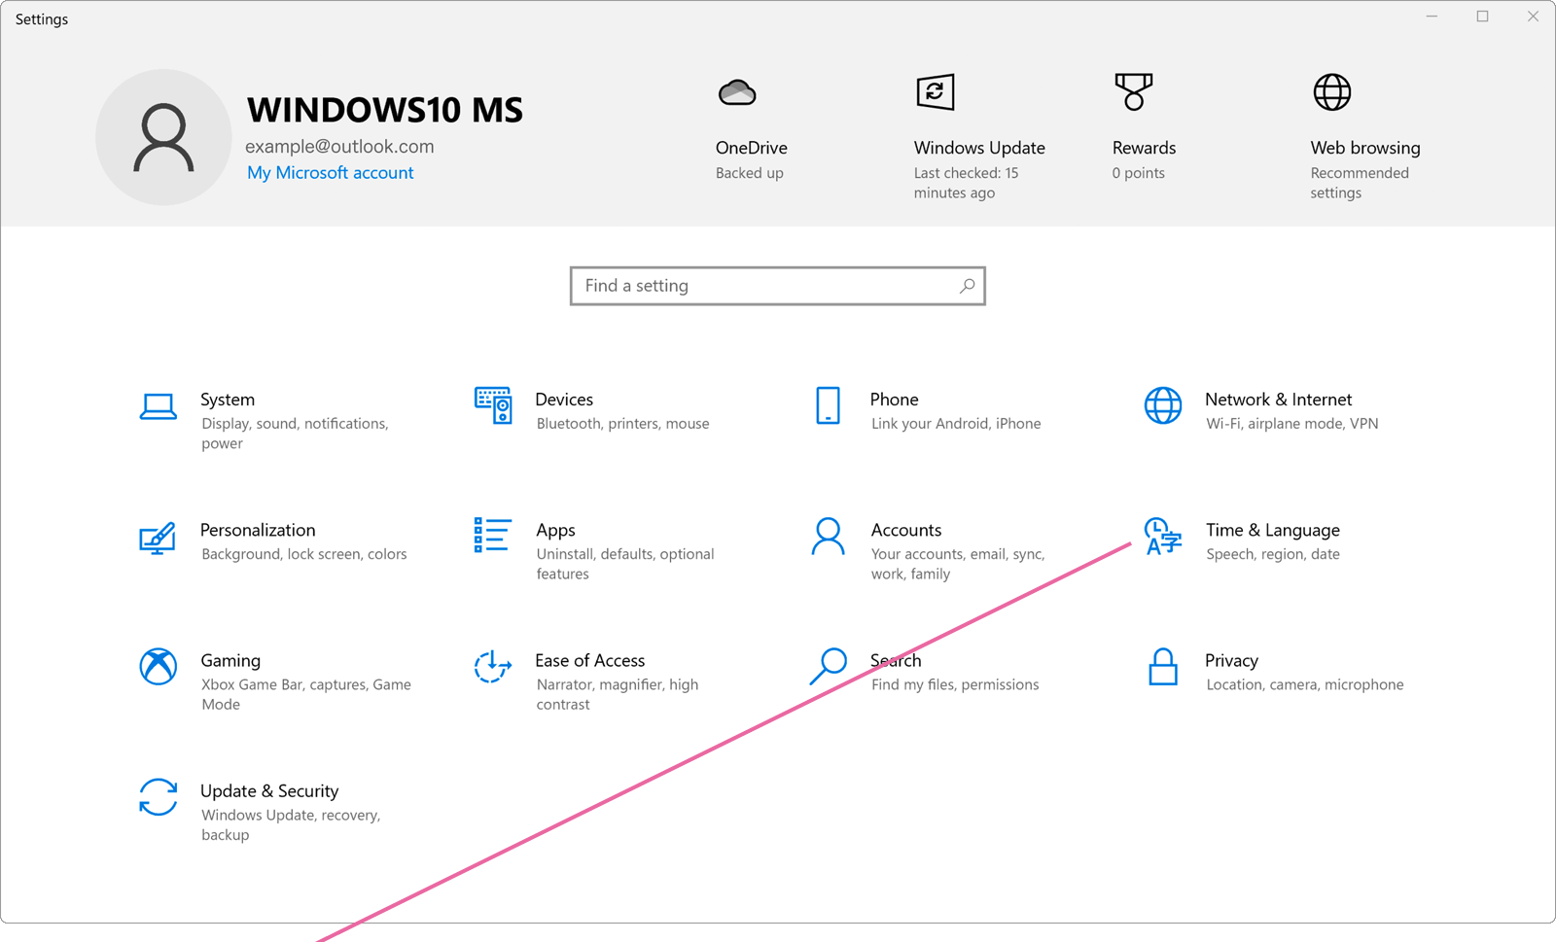Click in the Find a setting box
The width and height of the screenshot is (1556, 942).
click(x=778, y=286)
